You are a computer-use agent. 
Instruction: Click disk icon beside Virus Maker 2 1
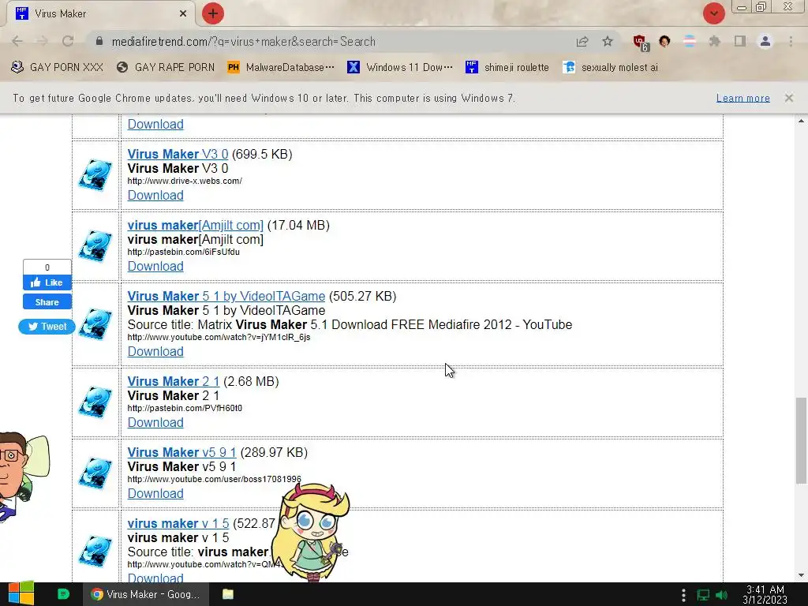tap(95, 402)
